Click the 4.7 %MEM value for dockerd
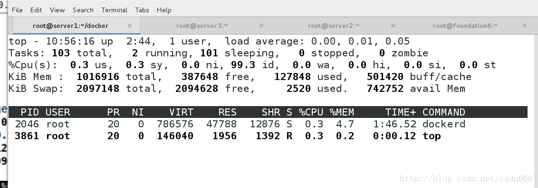Image resolution: width=538 pixels, height=188 pixels. [345, 124]
